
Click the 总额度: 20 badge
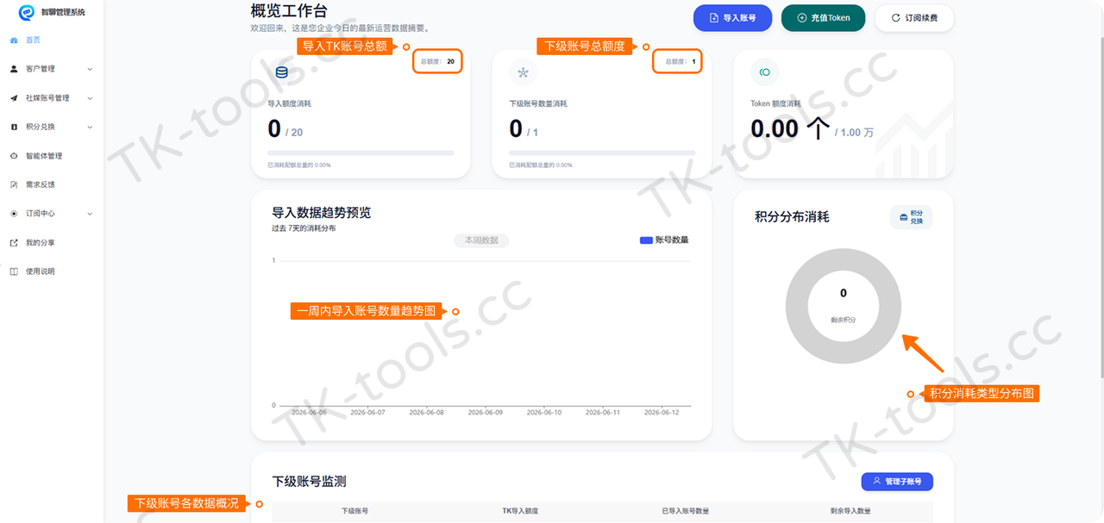click(437, 61)
